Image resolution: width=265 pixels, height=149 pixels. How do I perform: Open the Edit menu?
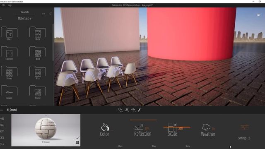(x=3, y=5)
